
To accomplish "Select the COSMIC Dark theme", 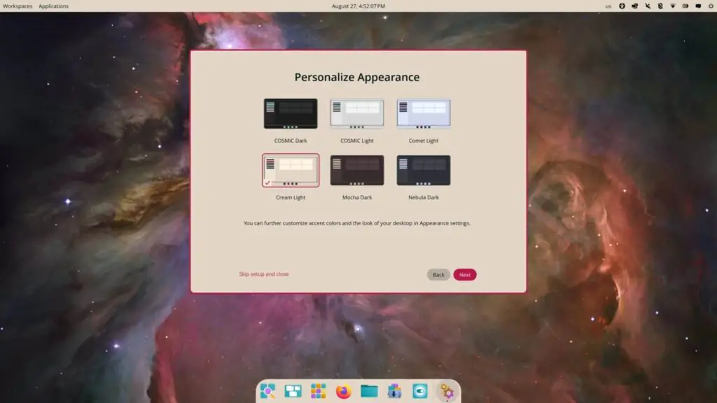I will point(291,113).
